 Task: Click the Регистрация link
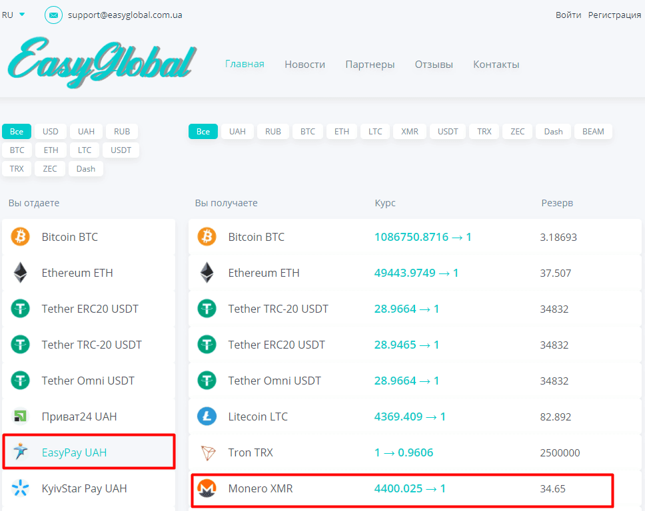[614, 14]
